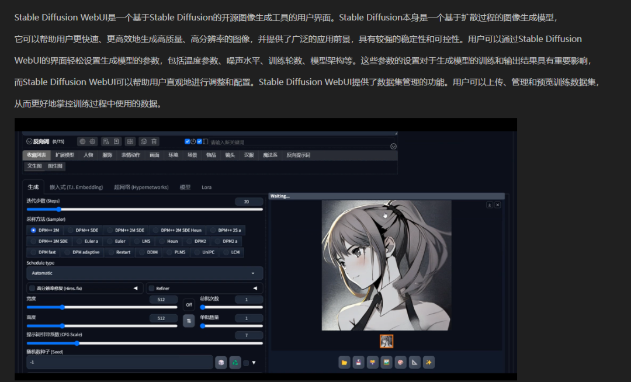
Task: Close the image preview with the X icon
Action: click(498, 204)
